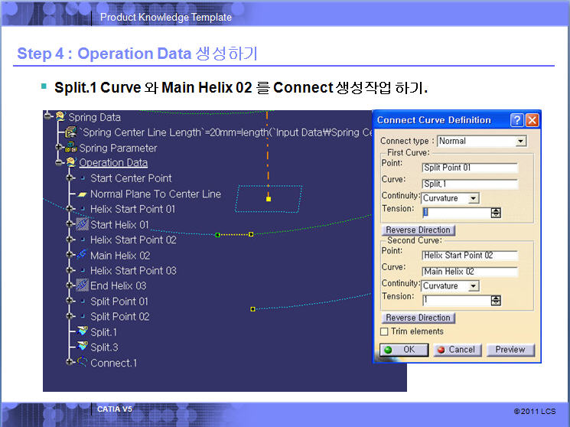This screenshot has height=427, width=570.
Task: Open the Connect type dropdown
Action: coord(520,141)
